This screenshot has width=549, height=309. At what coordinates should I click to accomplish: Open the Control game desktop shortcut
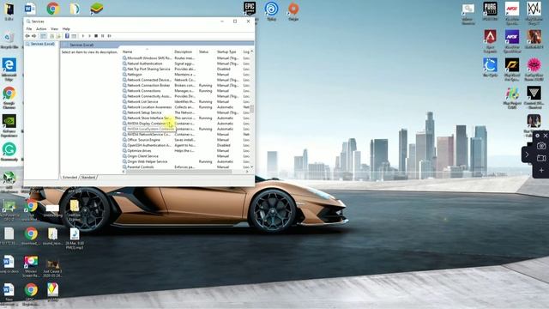[534, 97]
